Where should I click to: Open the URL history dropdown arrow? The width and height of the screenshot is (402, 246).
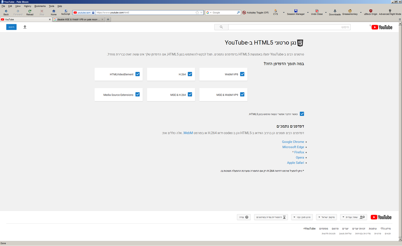[201, 13]
